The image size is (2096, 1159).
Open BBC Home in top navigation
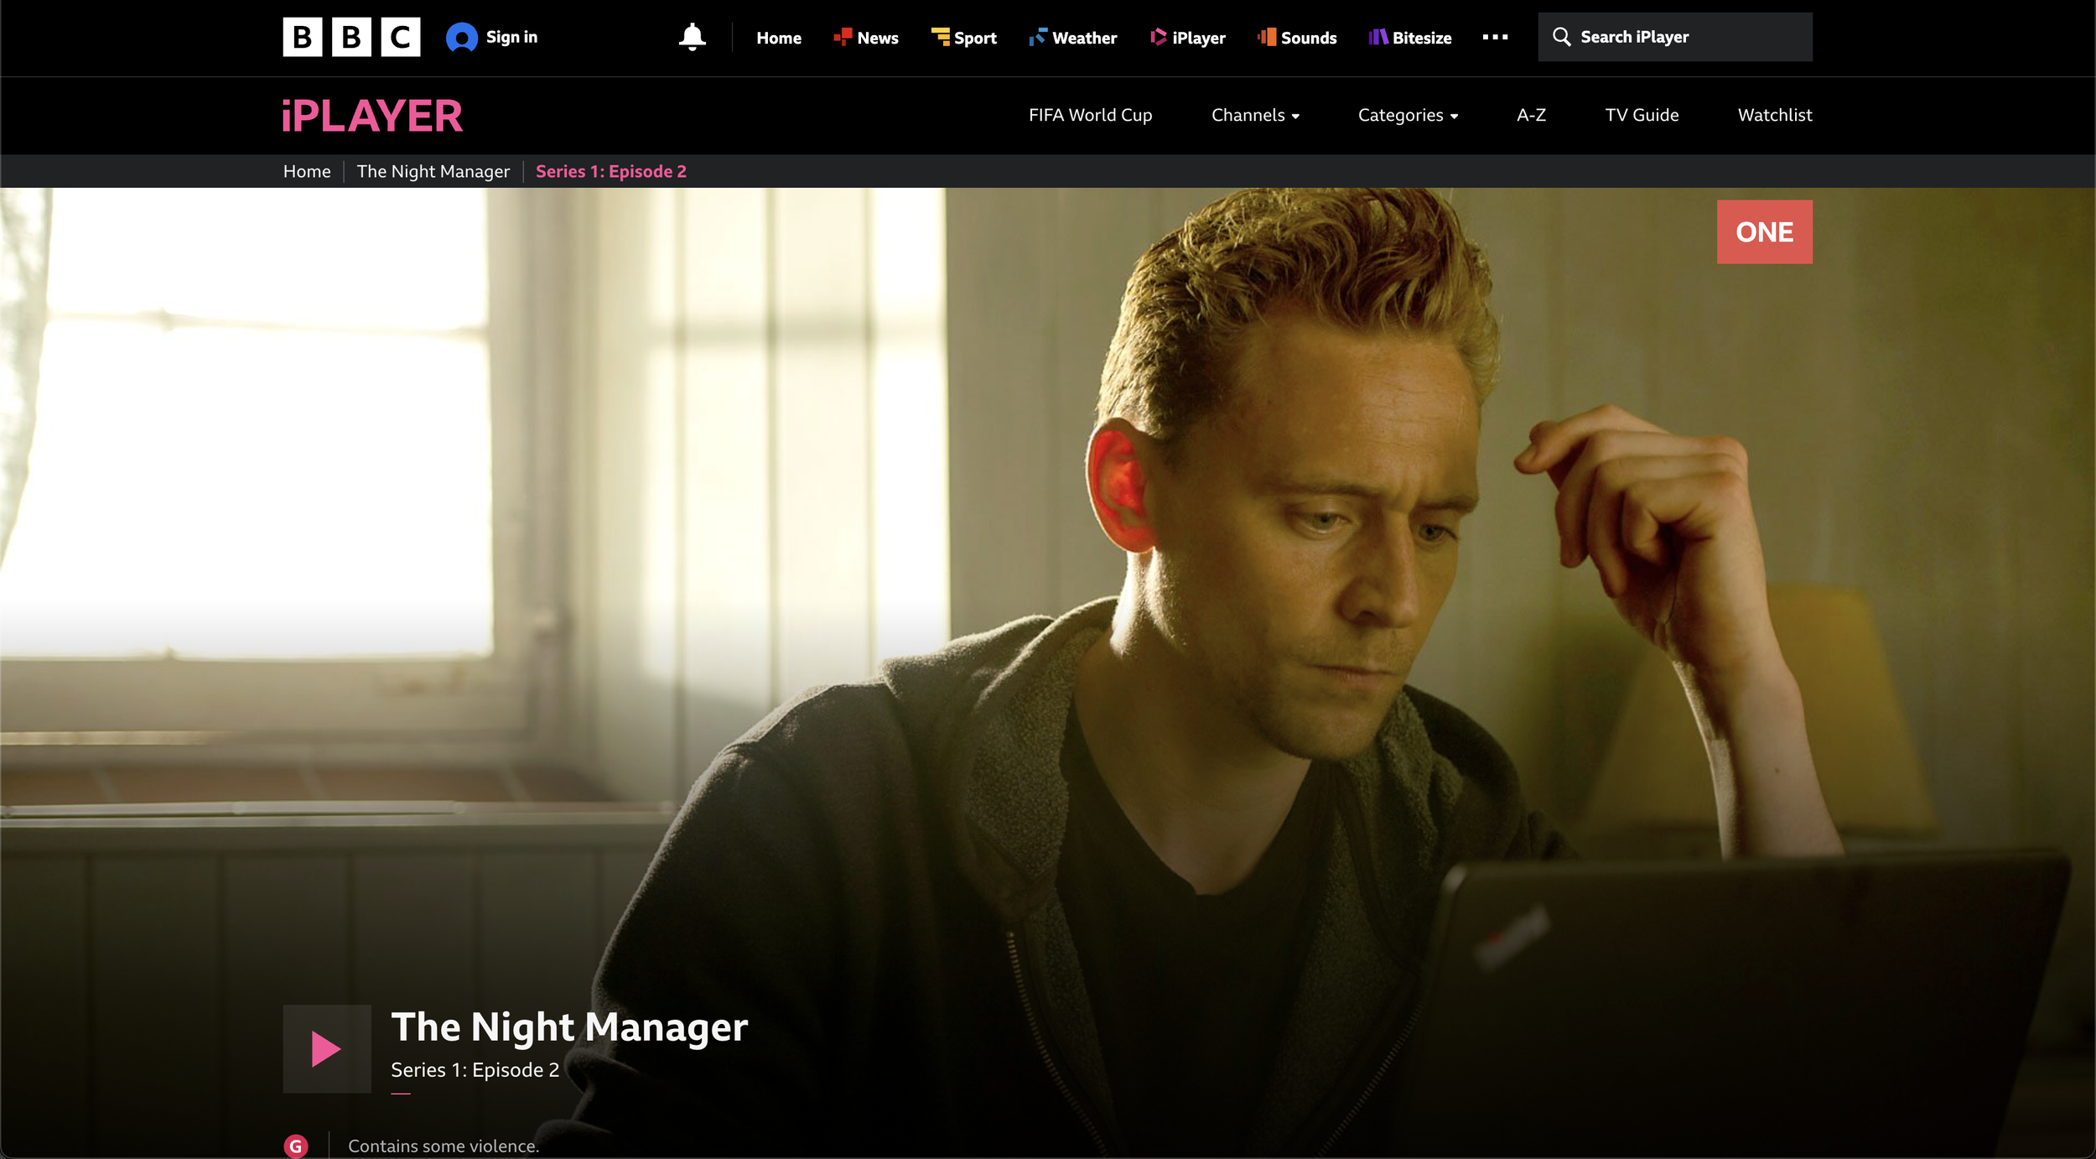click(x=779, y=38)
